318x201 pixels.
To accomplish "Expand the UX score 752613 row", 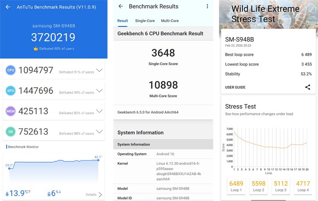I will (99, 131).
